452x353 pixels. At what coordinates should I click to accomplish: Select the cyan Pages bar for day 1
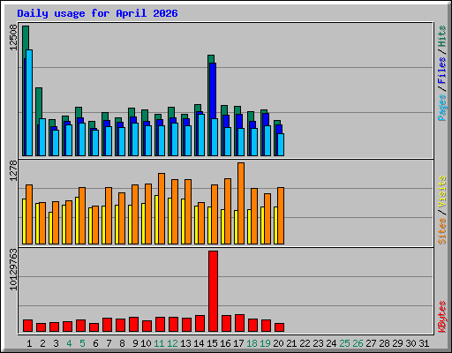tap(29, 102)
